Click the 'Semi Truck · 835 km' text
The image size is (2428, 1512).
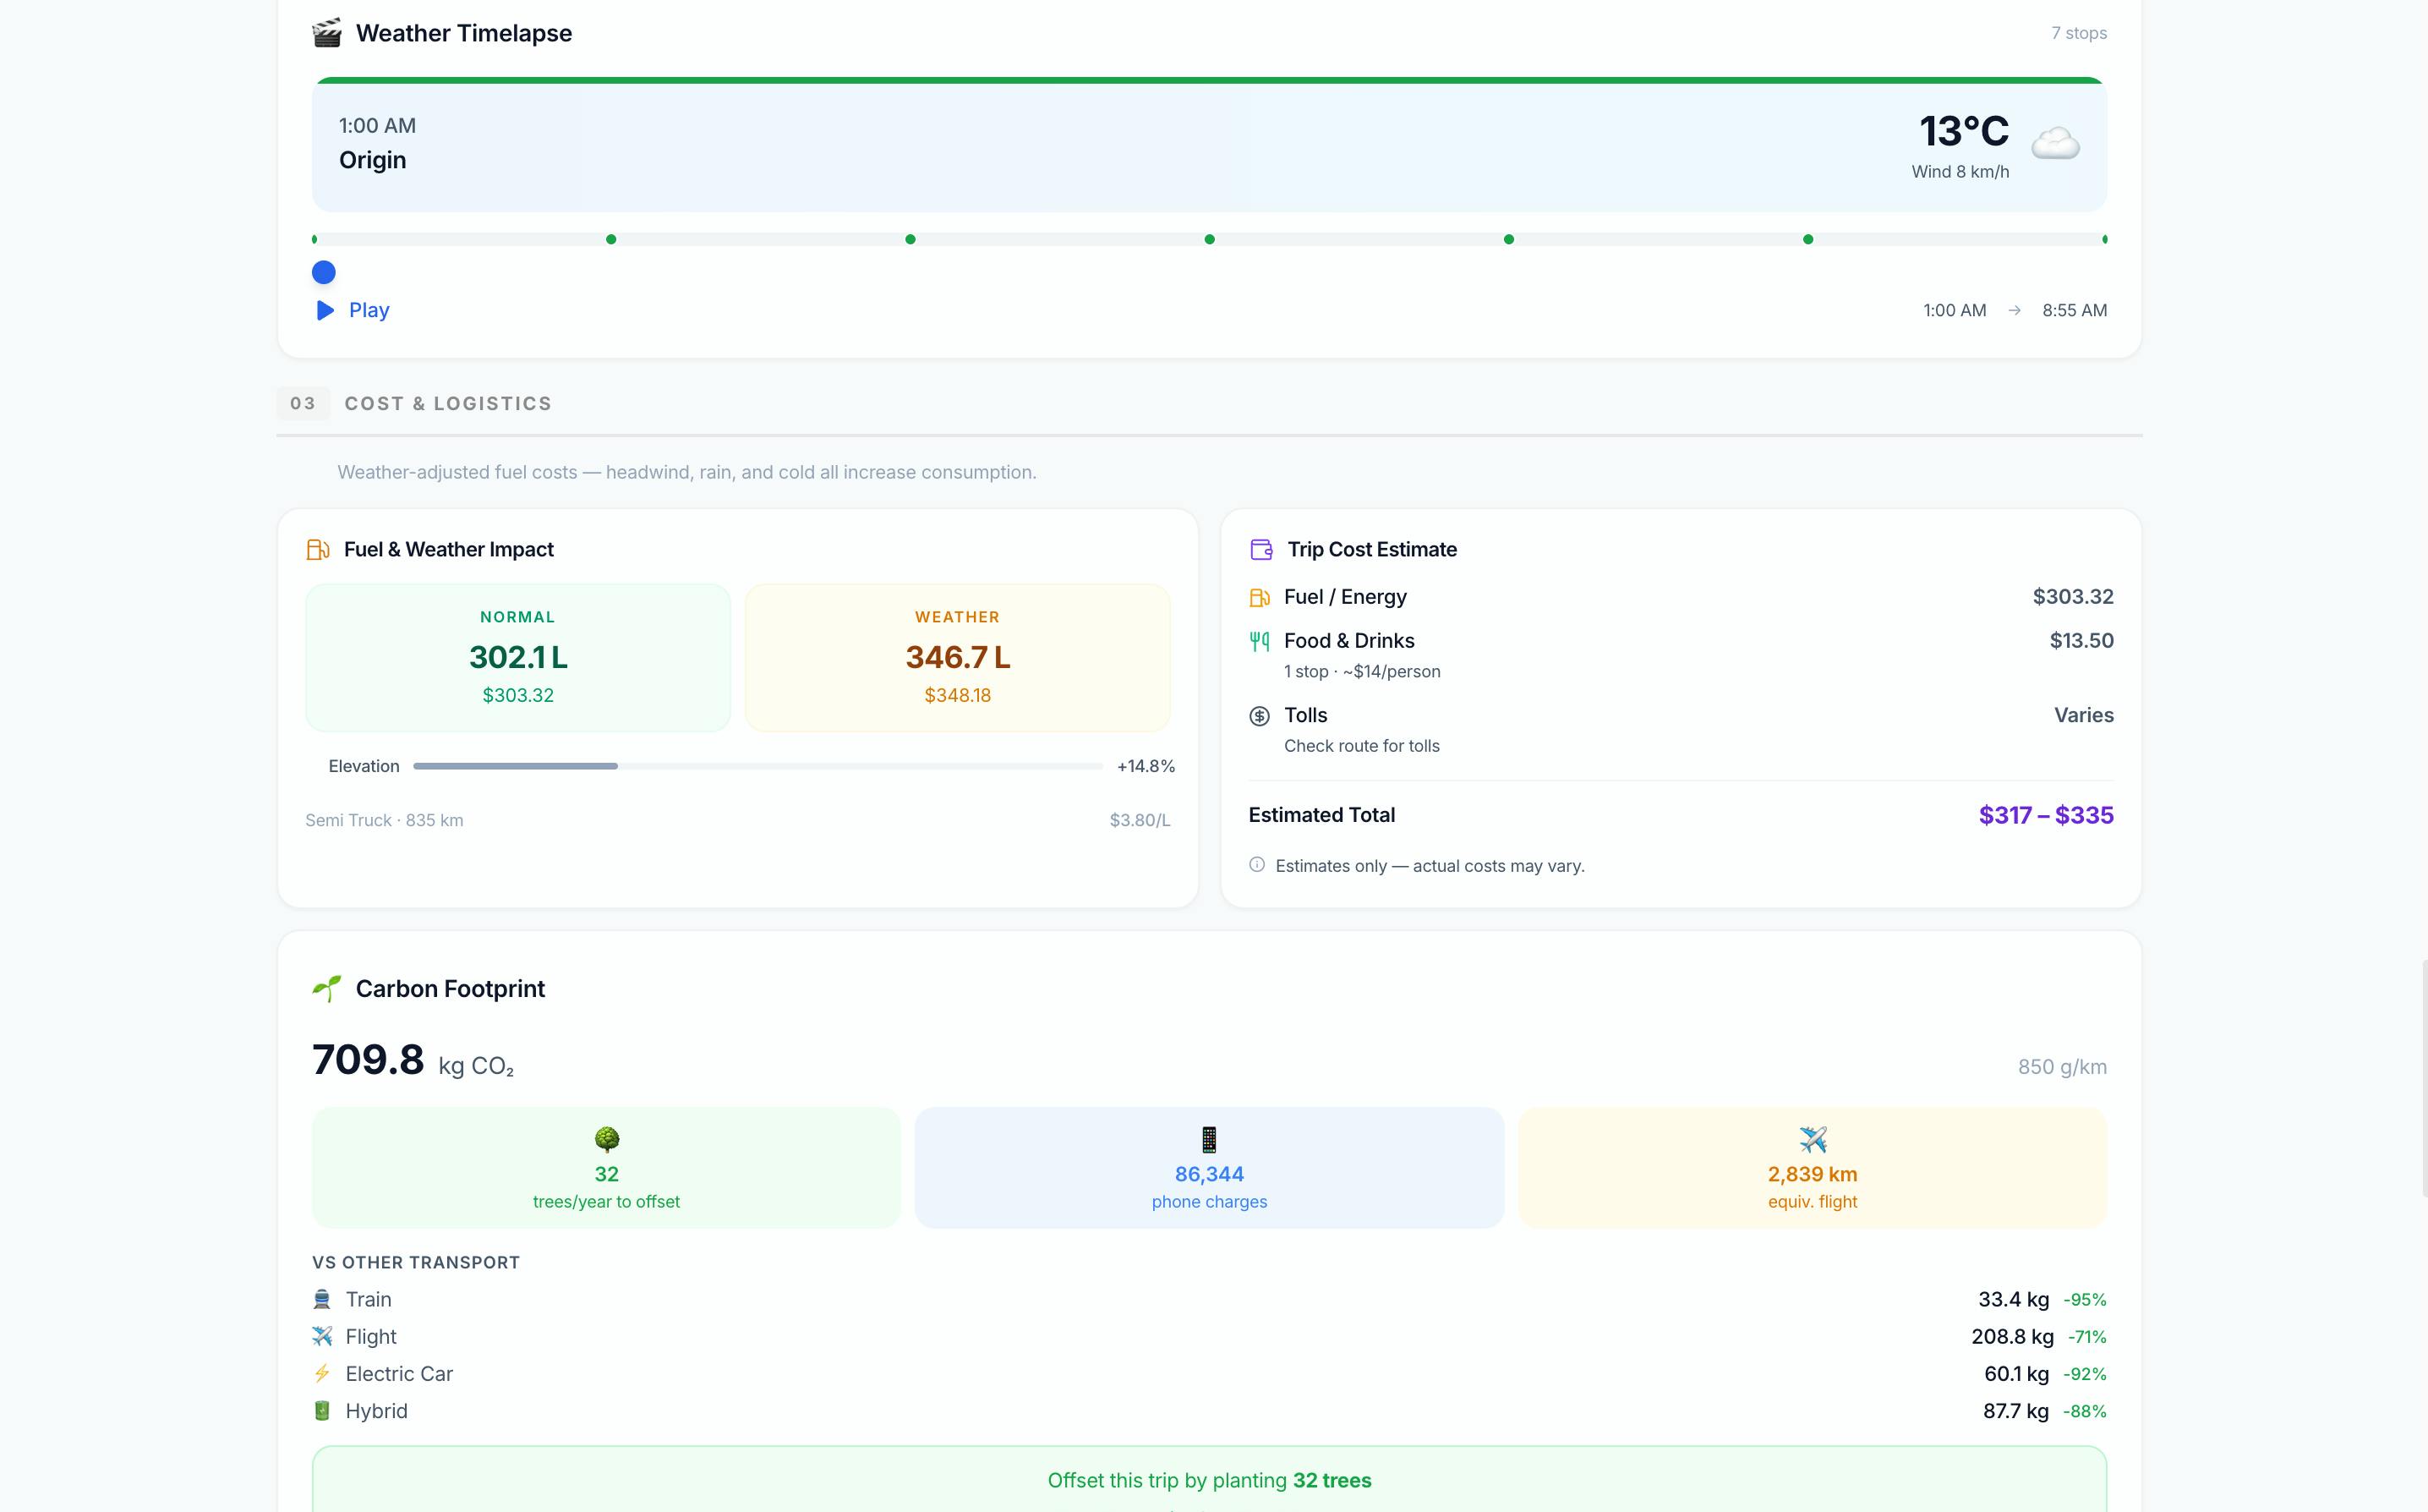click(384, 820)
